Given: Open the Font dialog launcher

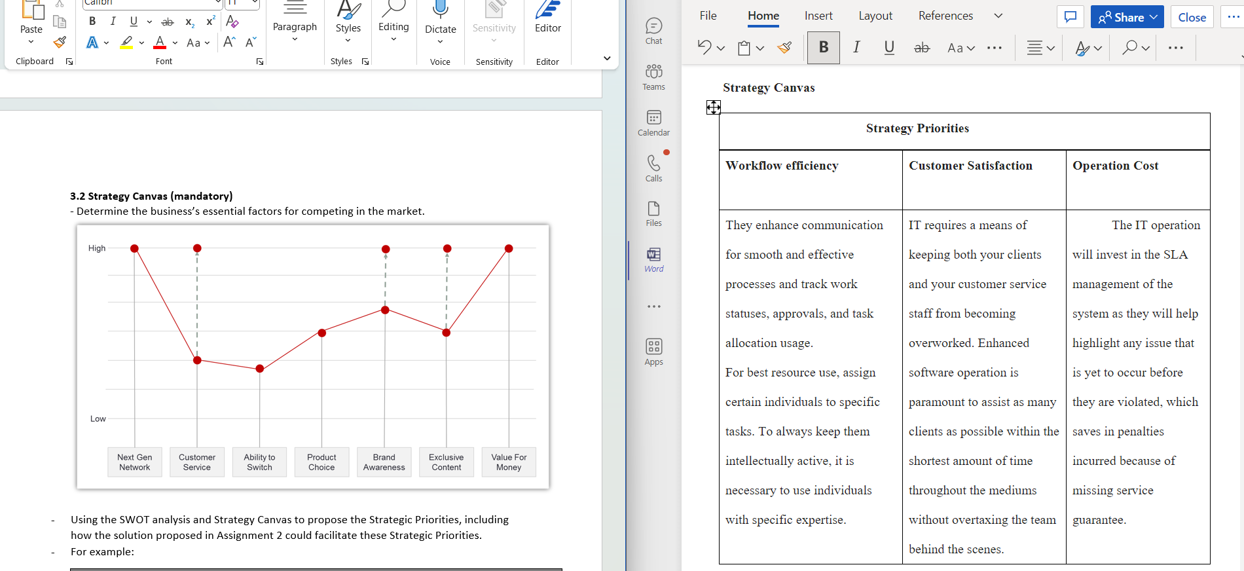Looking at the screenshot, I should tap(260, 62).
